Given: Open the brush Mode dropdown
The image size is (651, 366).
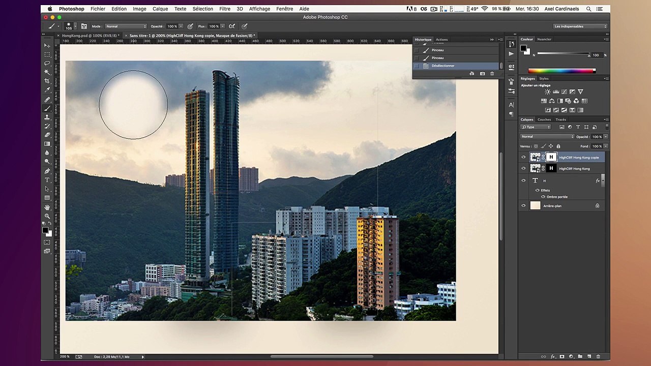Looking at the screenshot, I should pyautogui.click(x=126, y=26).
